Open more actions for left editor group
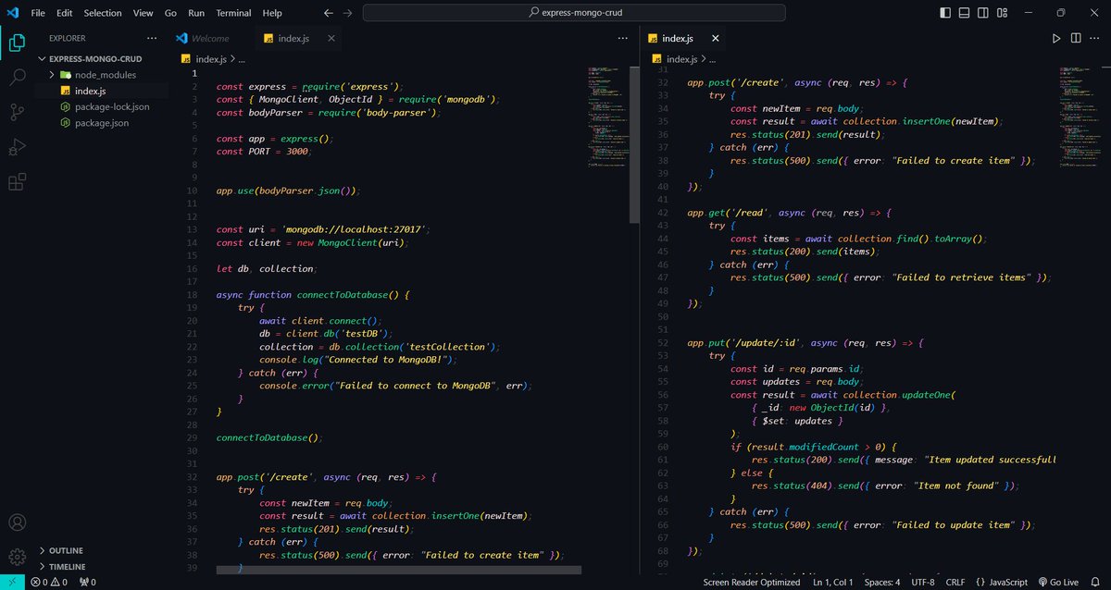1111x590 pixels. [623, 39]
